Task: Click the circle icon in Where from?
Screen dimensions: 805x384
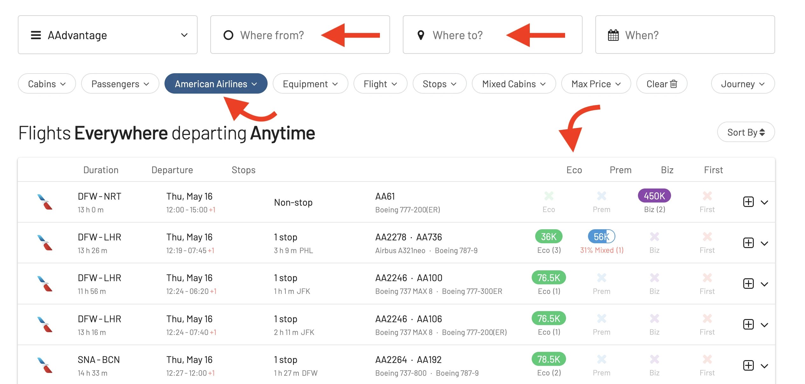Action: [x=228, y=35]
